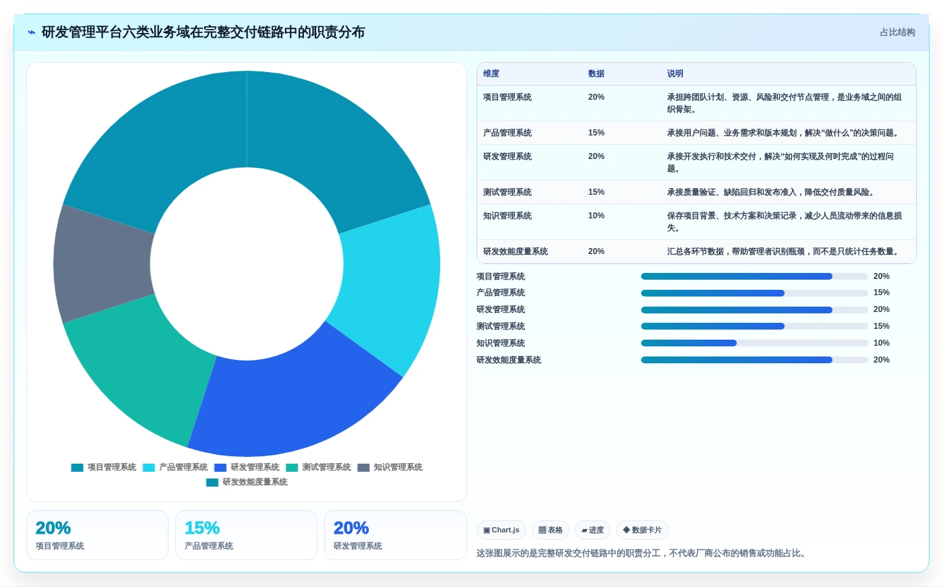Toggle 研发效能度量系统 legend entry
943x587 pixels.
[x=247, y=482]
